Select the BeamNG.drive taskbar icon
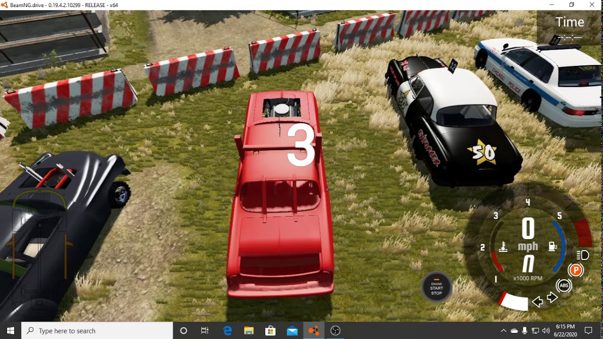Image resolution: width=603 pixels, height=339 pixels. [x=314, y=331]
